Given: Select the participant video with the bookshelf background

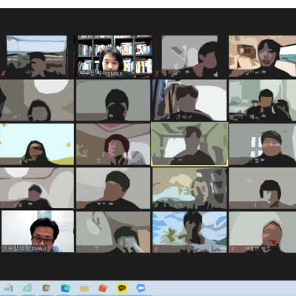Looking at the screenshot, I should coord(114,56).
